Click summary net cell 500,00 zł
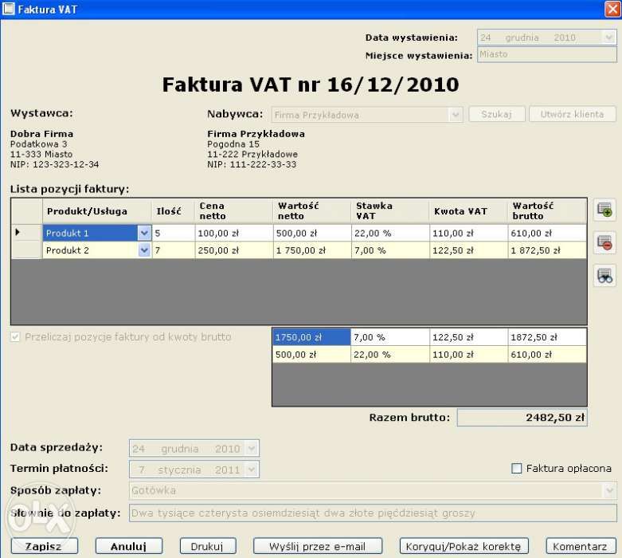The width and height of the screenshot is (622, 558). click(x=311, y=354)
